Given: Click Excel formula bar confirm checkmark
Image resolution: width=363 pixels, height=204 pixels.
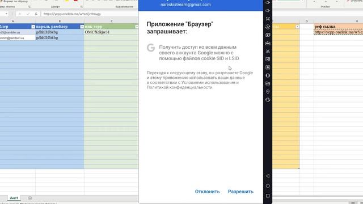Looking at the screenshot, I should tap(28, 14).
